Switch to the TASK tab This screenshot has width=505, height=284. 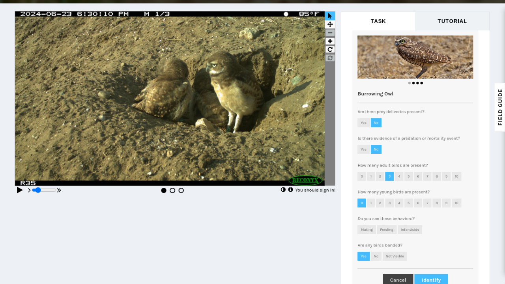click(378, 21)
